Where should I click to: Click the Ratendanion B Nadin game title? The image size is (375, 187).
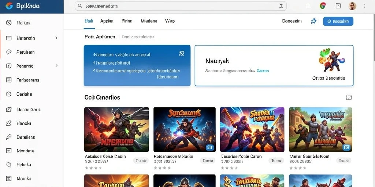pyautogui.click(x=173, y=156)
